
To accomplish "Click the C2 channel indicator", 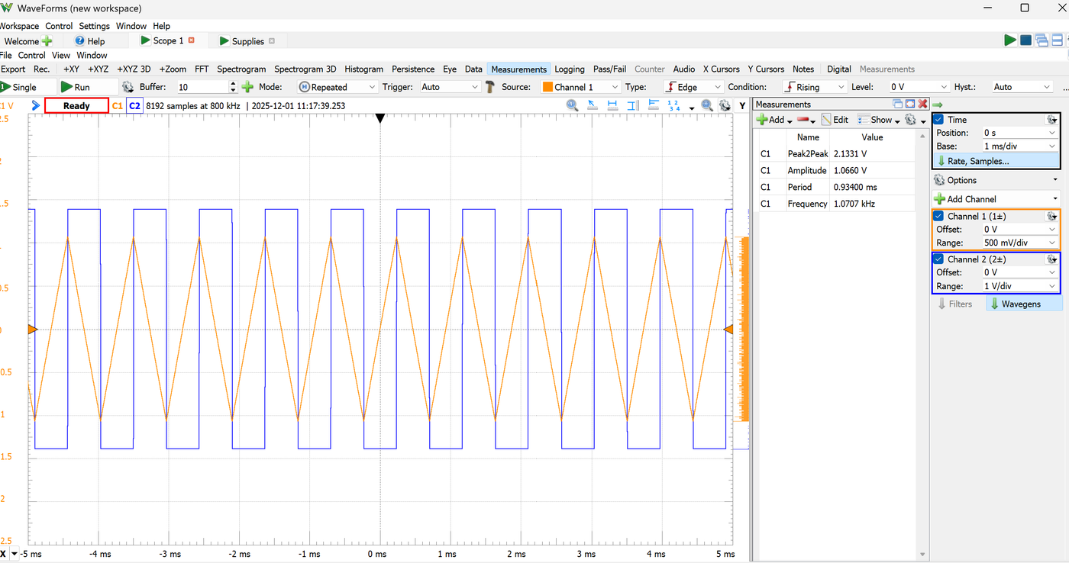I will point(134,106).
